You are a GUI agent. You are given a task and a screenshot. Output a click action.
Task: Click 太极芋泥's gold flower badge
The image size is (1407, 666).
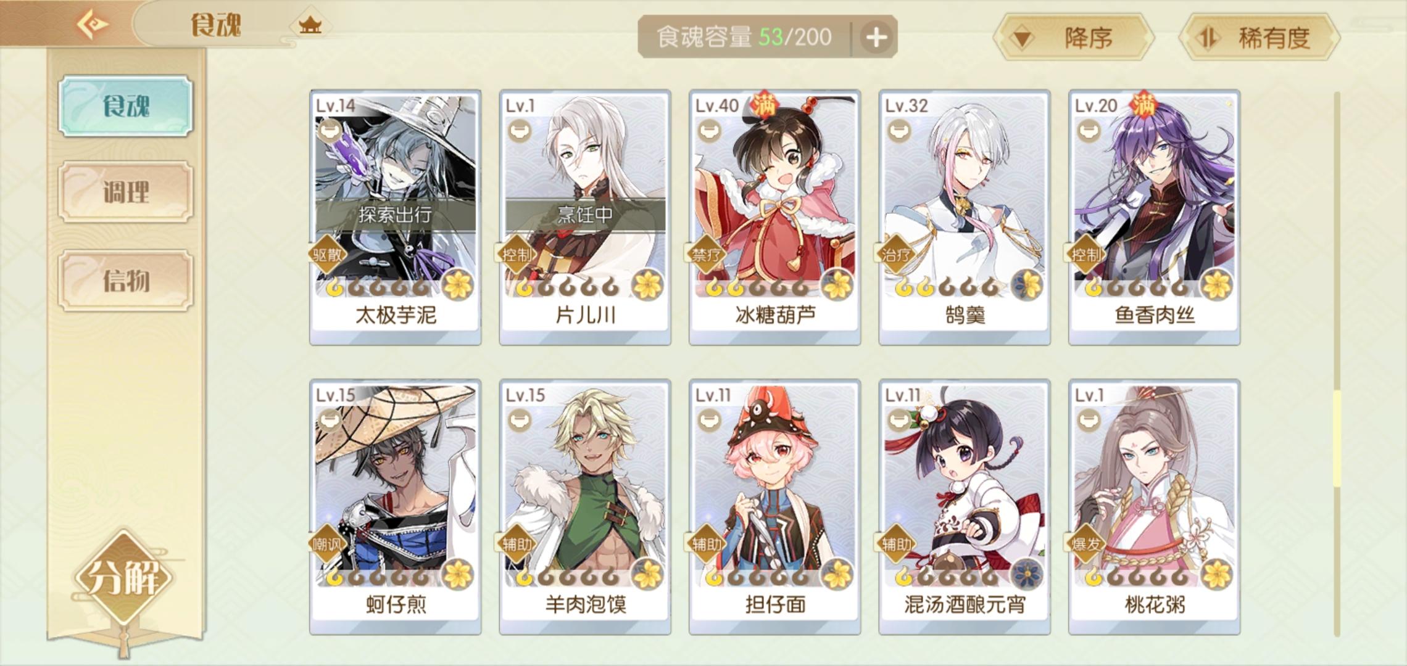459,285
